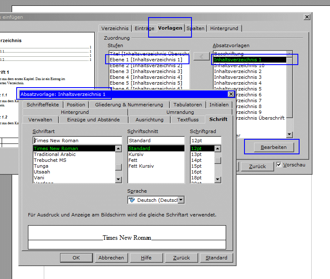Choose Trebuchet MS from font list
The height and width of the screenshot is (279, 330).
click(x=50, y=160)
